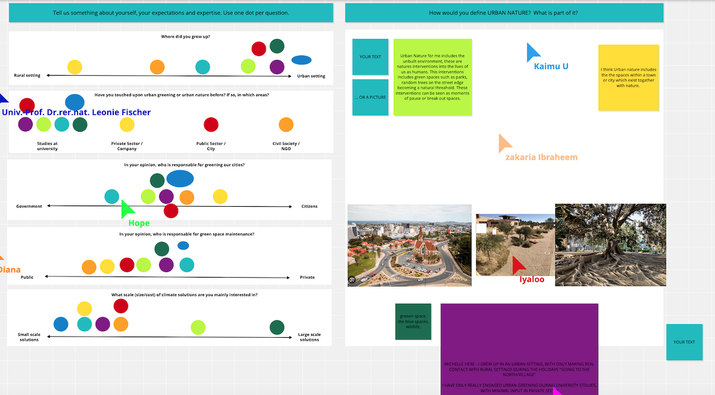
Task: Select light green dot in 'grow up' row
Action: 248,66
